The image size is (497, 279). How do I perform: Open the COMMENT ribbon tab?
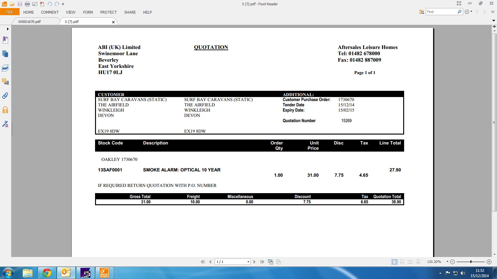tap(50, 12)
